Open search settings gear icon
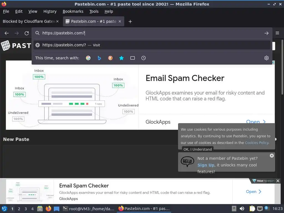 tap(267, 58)
